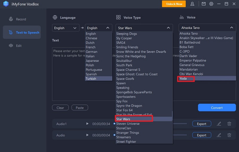Image resolution: width=239 pixels, height=152 pixels.
Task: Select Snow White and the Seven Dwarfs
Action: coord(144,52)
